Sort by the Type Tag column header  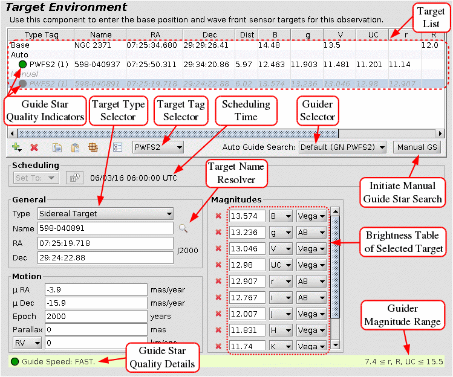pyautogui.click(x=41, y=34)
